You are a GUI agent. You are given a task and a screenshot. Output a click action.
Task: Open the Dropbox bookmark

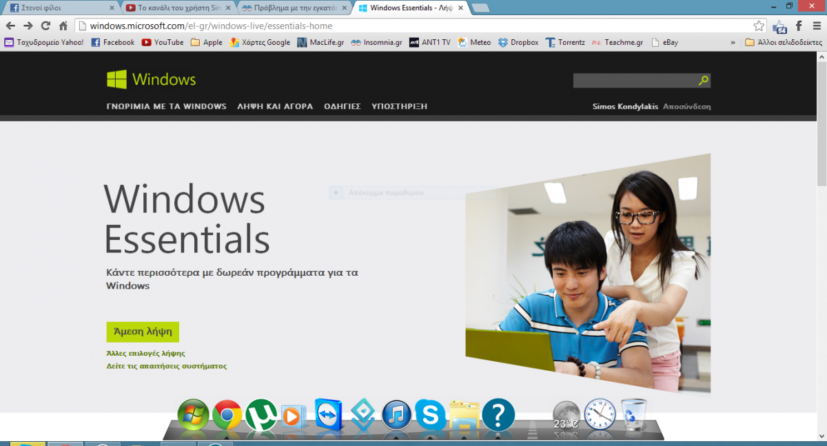[518, 42]
